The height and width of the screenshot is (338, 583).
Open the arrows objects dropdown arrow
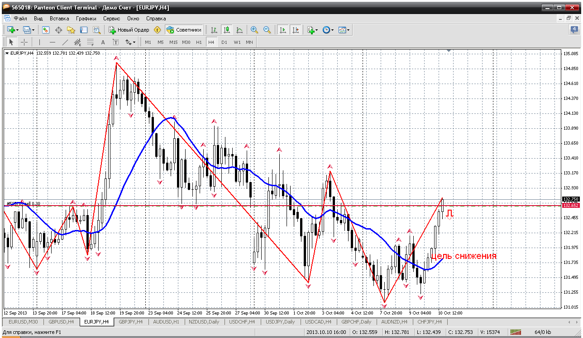pos(134,42)
